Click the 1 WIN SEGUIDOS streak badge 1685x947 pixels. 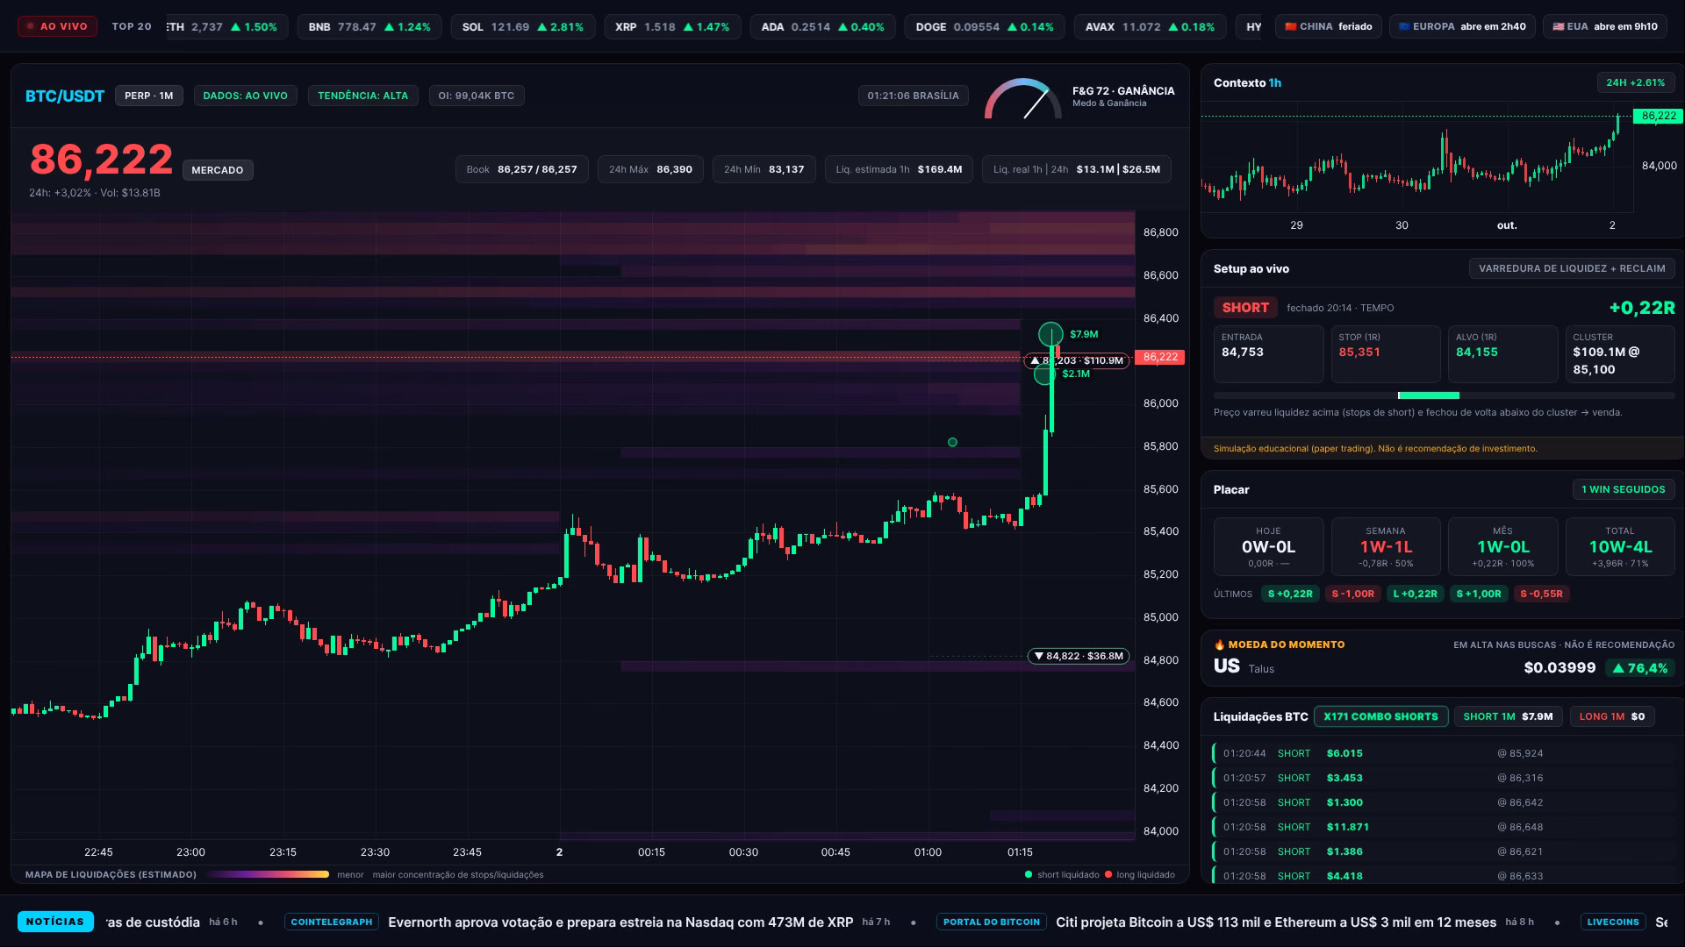coord(1624,489)
